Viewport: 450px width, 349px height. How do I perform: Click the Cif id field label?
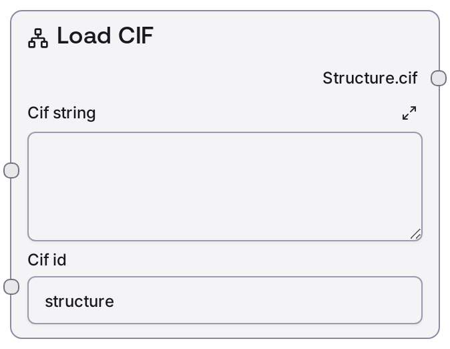pos(47,259)
